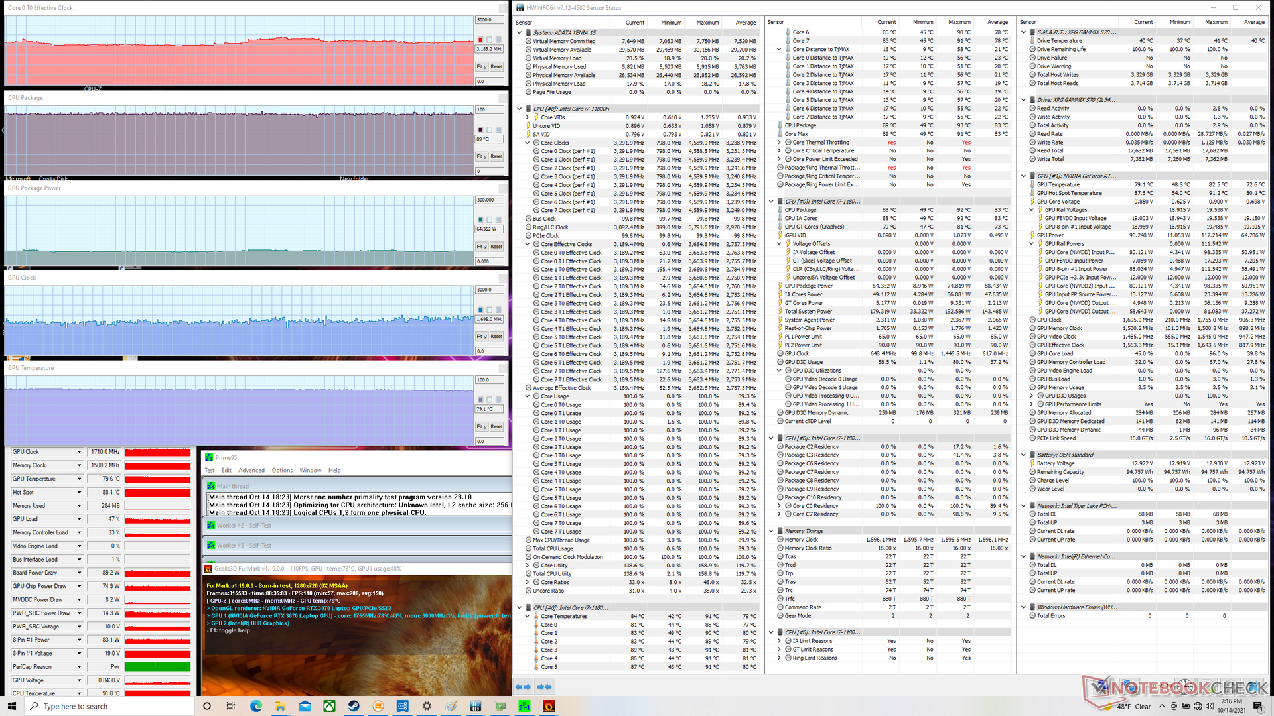Click the Xbox taskbar icon
The width and height of the screenshot is (1274, 716).
click(329, 706)
